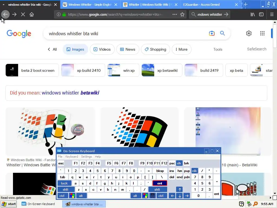Search by image with the camera icon
This screenshot has width=277, height=208.
[x=212, y=33]
